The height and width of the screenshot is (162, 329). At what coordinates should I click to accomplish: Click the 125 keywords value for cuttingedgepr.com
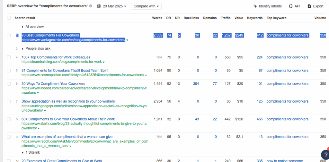(260, 101)
